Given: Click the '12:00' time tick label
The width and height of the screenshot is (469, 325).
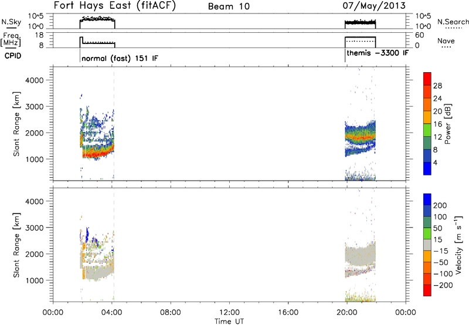Looking at the screenshot, I should (229, 313).
